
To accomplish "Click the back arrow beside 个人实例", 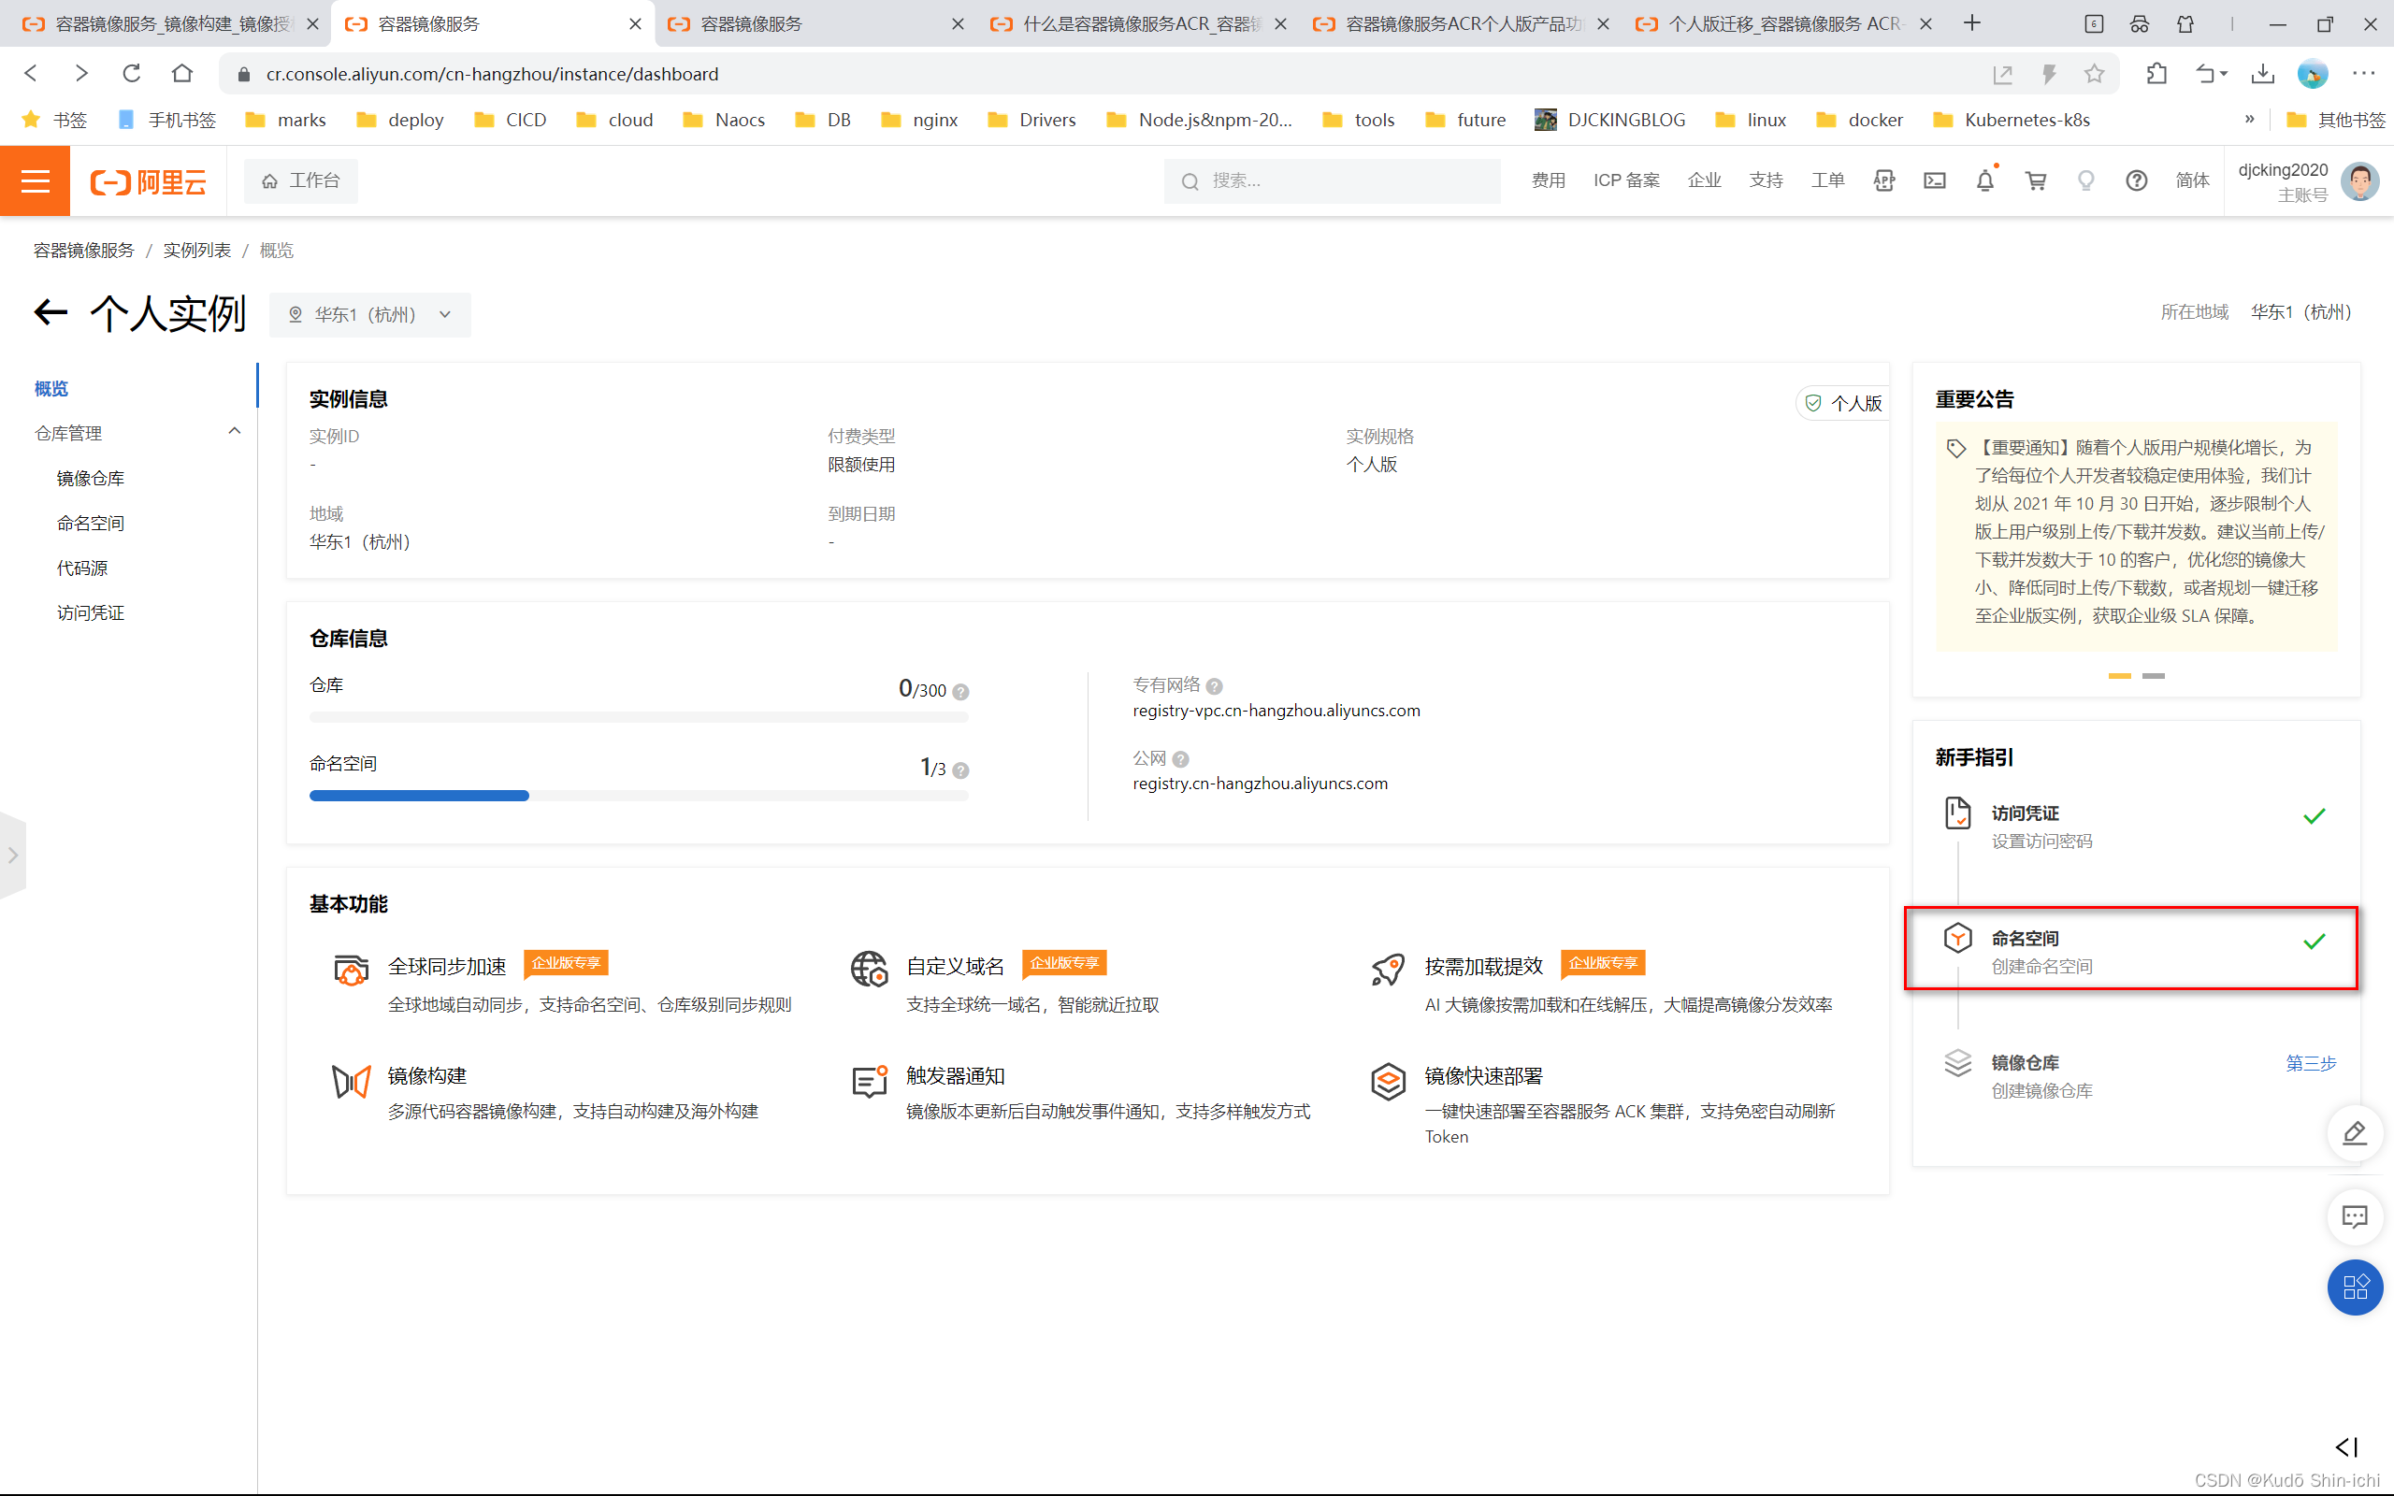I will pos(50,312).
